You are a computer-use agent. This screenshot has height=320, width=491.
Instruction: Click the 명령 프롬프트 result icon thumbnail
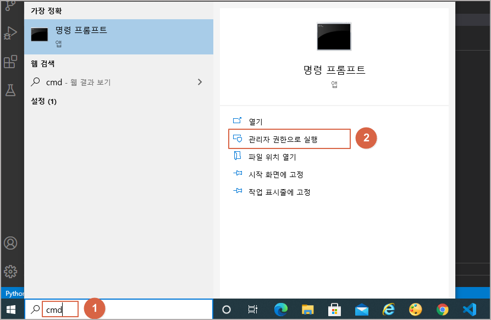(x=40, y=34)
